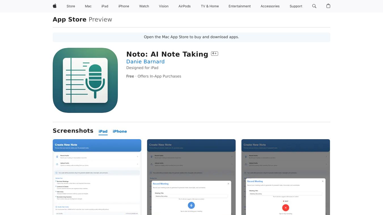Open the Store menu
Image resolution: width=383 pixels, height=215 pixels.
coord(71,6)
